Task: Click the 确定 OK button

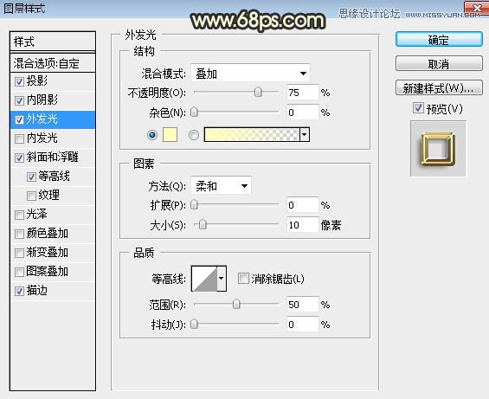Action: point(439,39)
